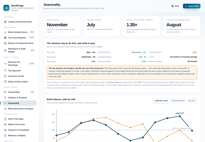Click the 'November · 117' corrected peak value
The image size is (205, 142).
[139, 52]
